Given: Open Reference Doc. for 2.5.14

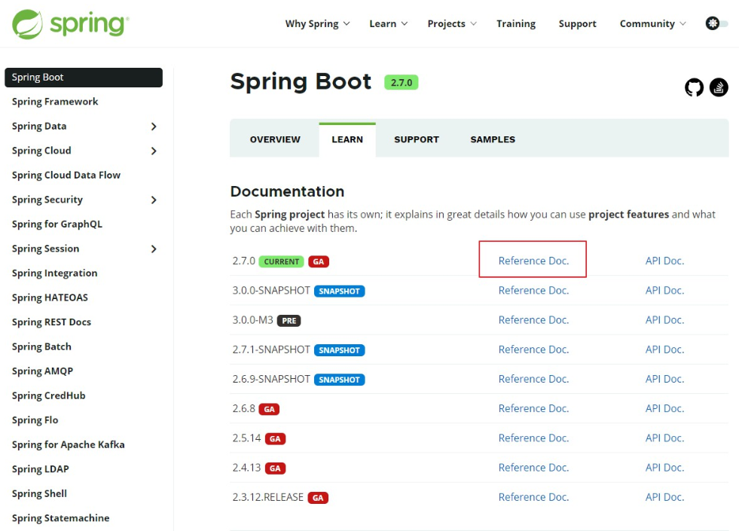Looking at the screenshot, I should coord(533,438).
